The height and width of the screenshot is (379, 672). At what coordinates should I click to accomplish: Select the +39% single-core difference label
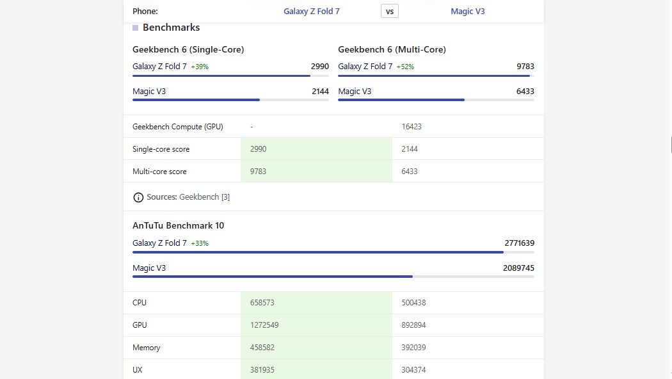tap(200, 67)
